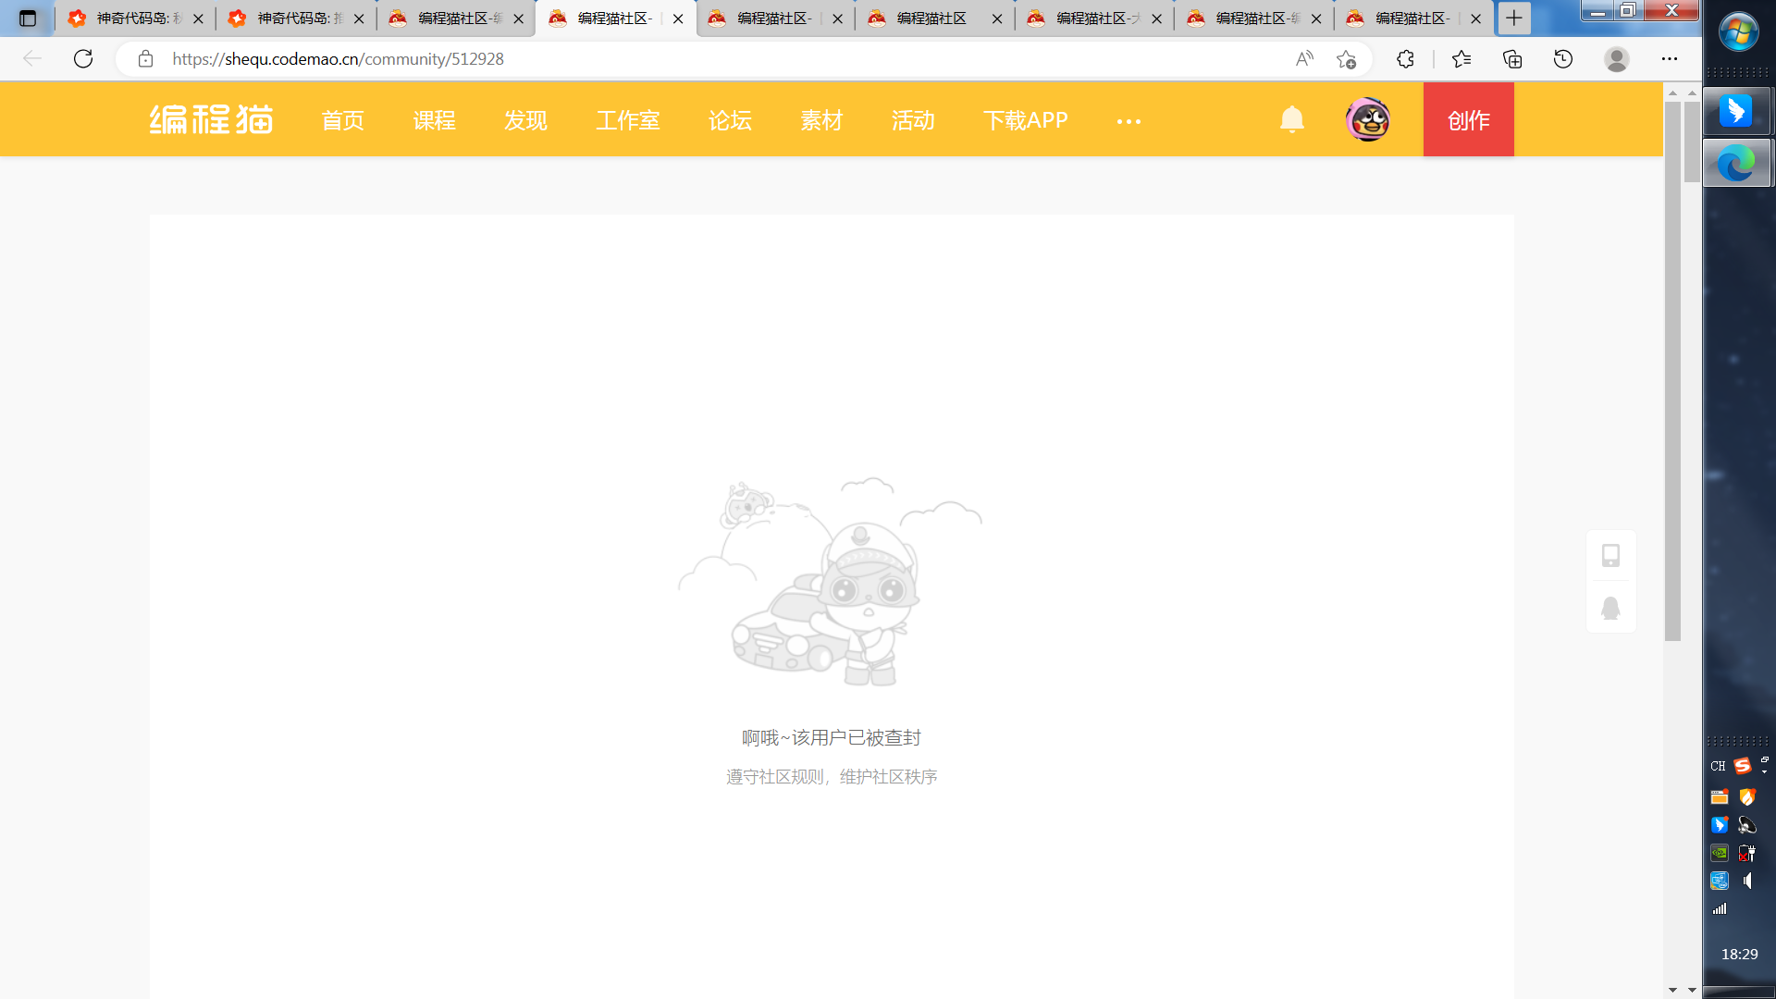
Task: Click the CH language indicator
Action: tap(1718, 766)
